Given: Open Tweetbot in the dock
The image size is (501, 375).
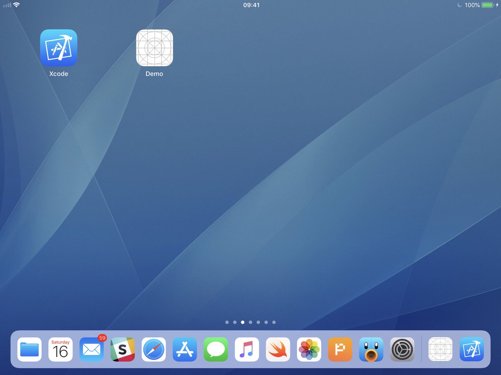Looking at the screenshot, I should (371, 349).
